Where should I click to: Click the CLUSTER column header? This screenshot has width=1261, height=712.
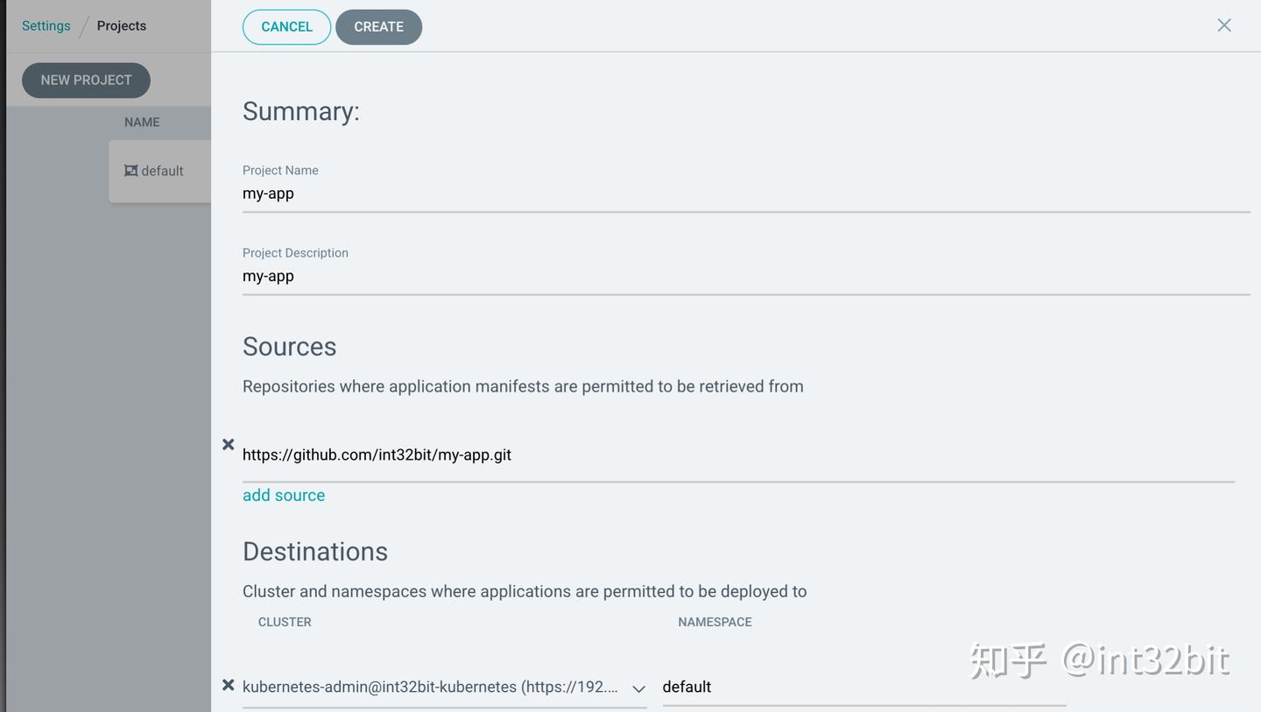285,622
